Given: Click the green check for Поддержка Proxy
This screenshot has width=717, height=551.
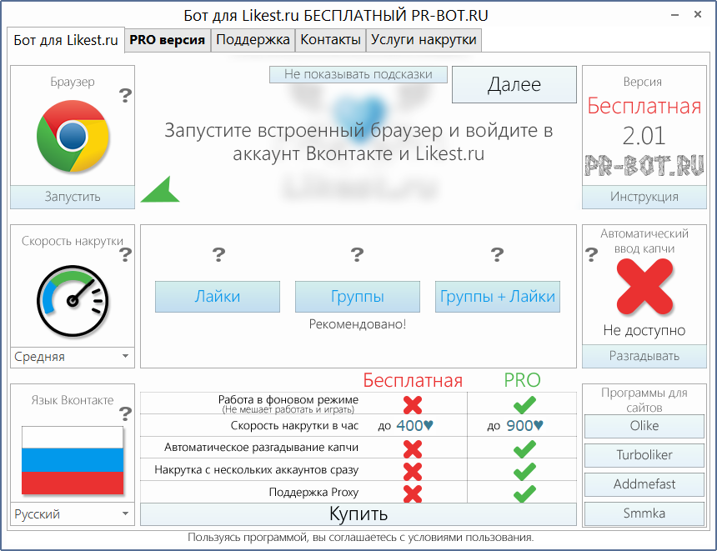Looking at the screenshot, I should click(x=524, y=493).
